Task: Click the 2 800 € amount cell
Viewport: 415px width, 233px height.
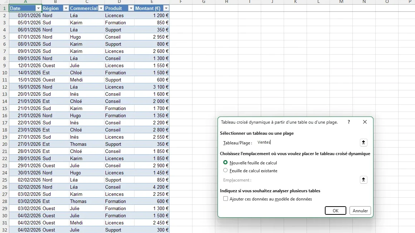Action: (x=152, y=130)
